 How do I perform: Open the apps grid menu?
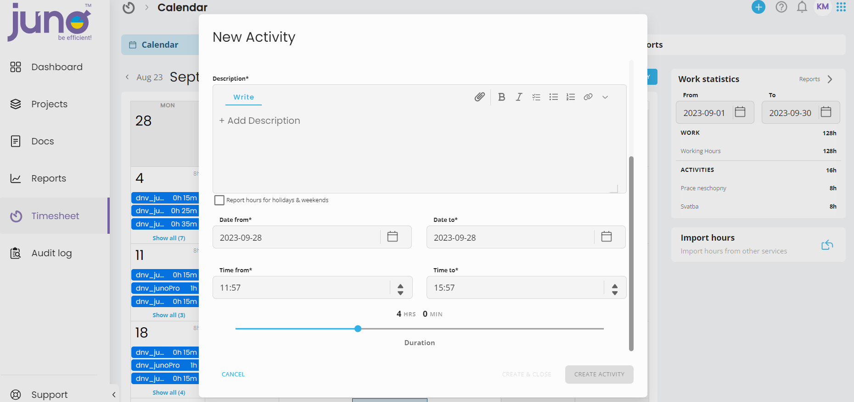tap(841, 7)
